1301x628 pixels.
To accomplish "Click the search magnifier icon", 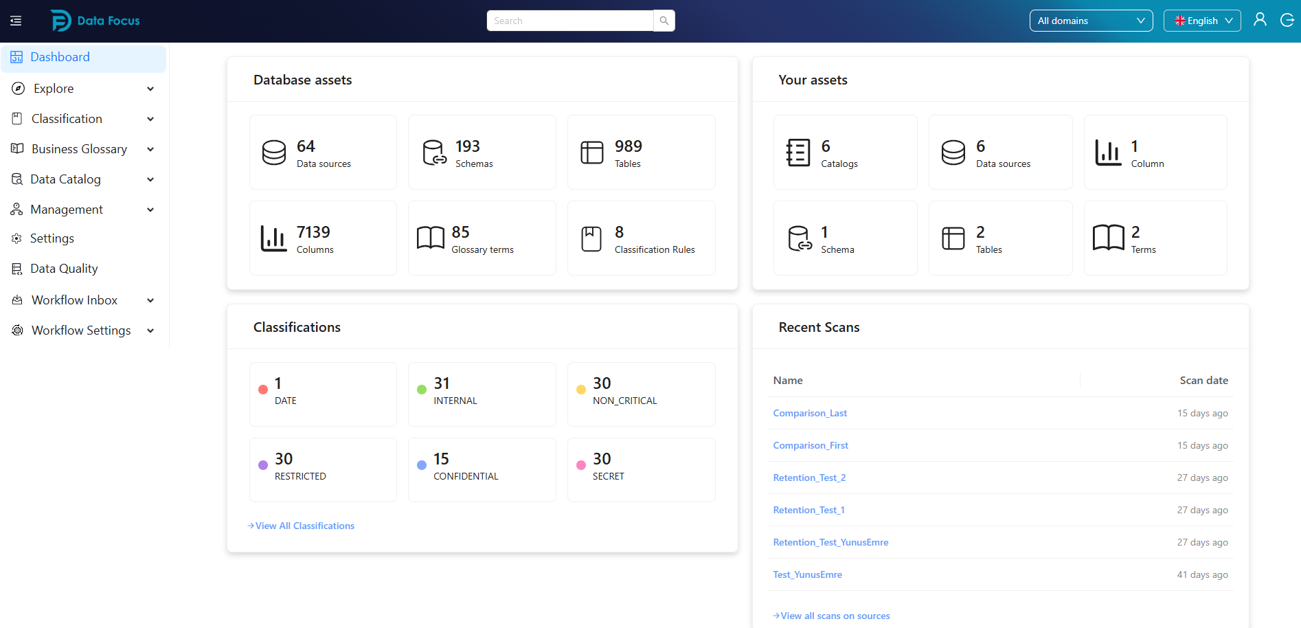I will point(664,21).
